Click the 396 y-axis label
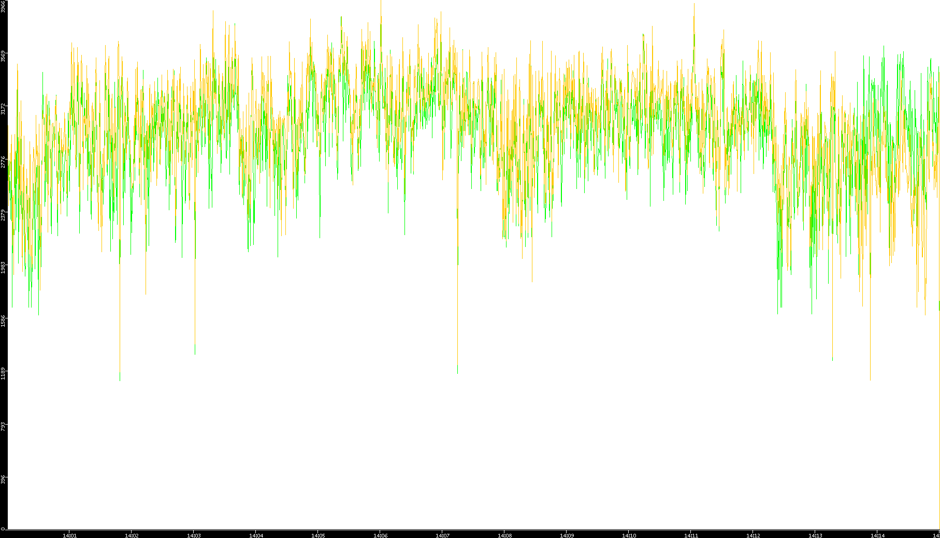This screenshot has width=940, height=538. click(x=3, y=479)
